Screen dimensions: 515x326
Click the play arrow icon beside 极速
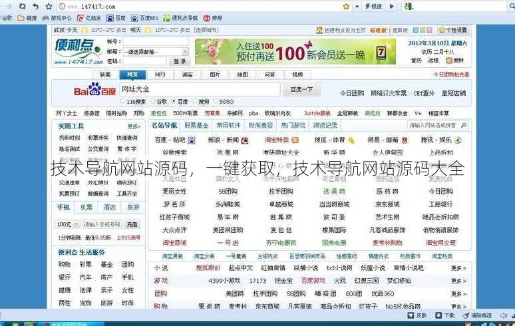click(391, 6)
